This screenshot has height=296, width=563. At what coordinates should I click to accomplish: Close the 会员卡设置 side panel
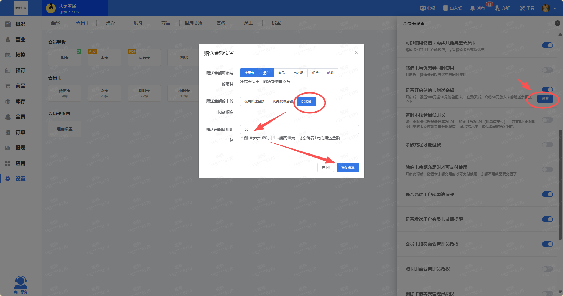[557, 23]
